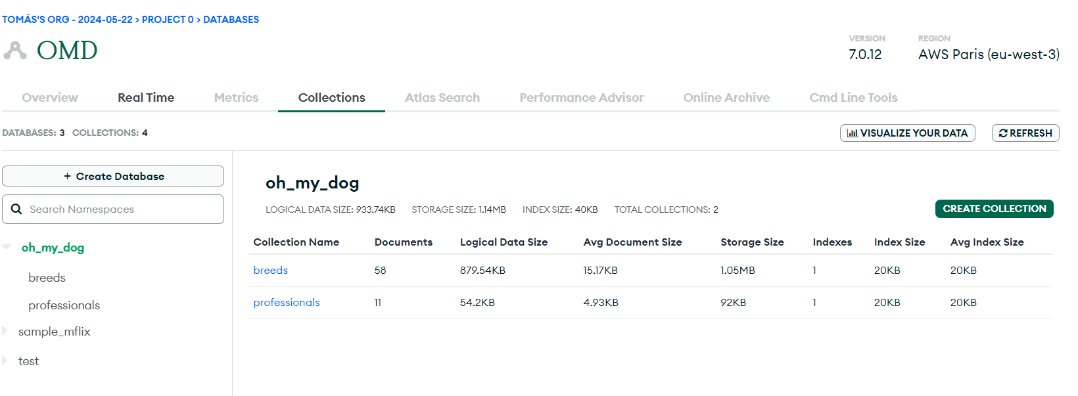
Task: Open the Performance Advisor tab
Action: point(581,97)
